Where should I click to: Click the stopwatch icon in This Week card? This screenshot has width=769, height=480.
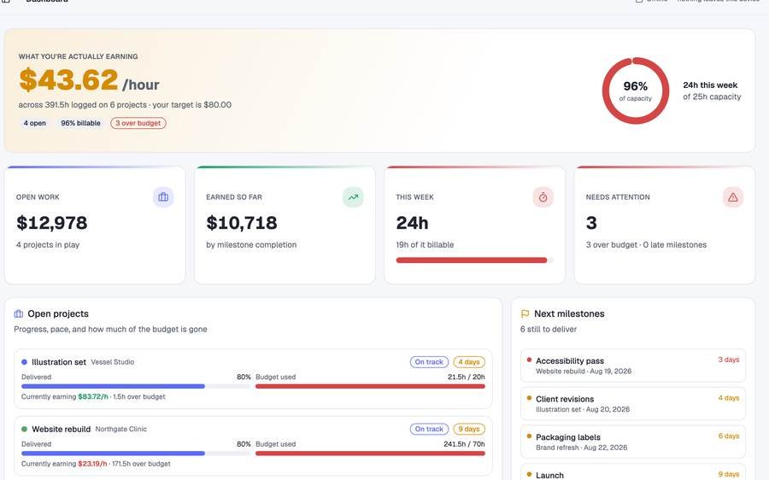(543, 197)
